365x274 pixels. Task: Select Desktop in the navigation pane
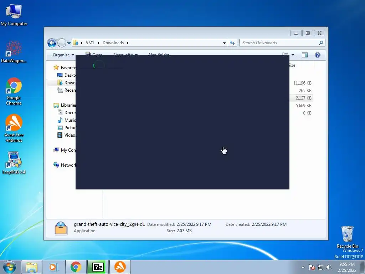pos(66,75)
